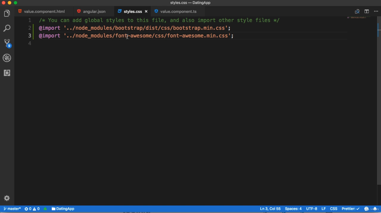Change the UTF-8 file encoding
Viewport: 381px width, 213px height.
click(x=312, y=209)
